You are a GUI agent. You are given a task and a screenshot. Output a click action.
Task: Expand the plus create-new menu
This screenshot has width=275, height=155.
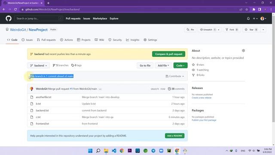pos(255,19)
